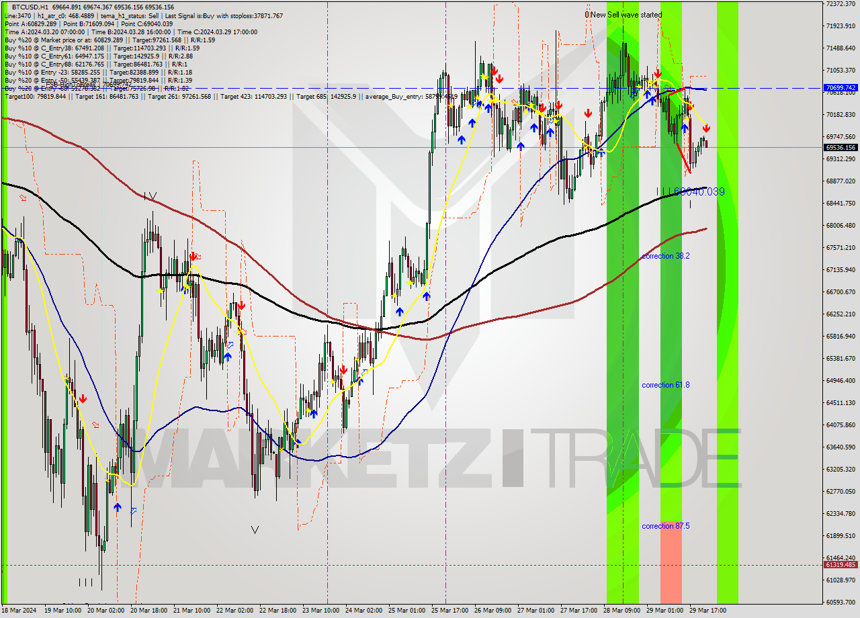Click the '20 Mar 18:00' time axis label

(148, 611)
